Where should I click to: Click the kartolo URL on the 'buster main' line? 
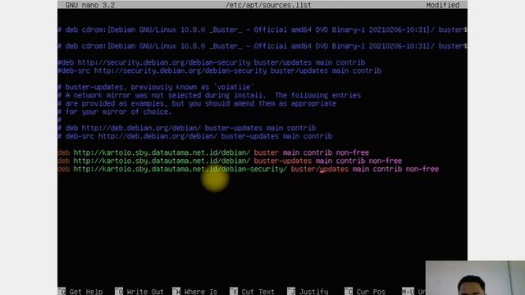(162, 153)
